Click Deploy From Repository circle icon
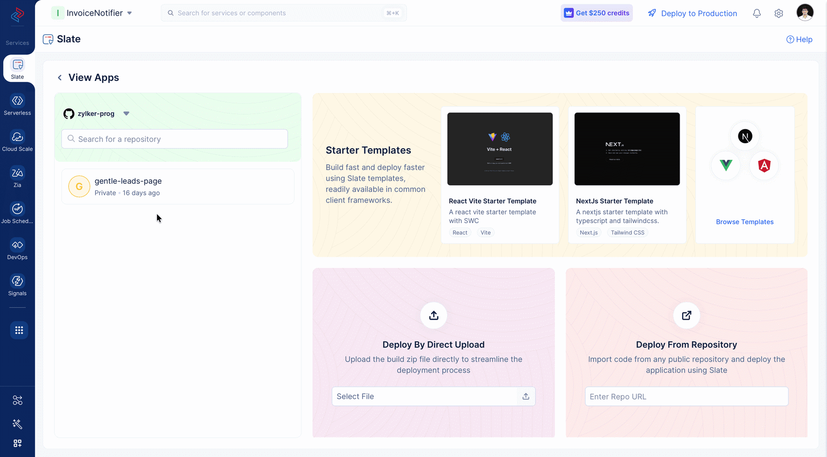This screenshot has height=457, width=827. click(687, 315)
